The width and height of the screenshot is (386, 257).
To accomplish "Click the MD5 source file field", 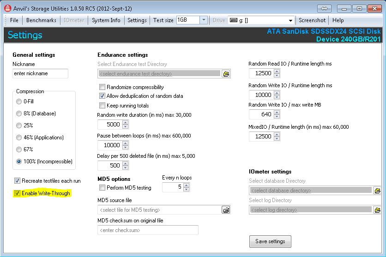I will tap(159, 210).
